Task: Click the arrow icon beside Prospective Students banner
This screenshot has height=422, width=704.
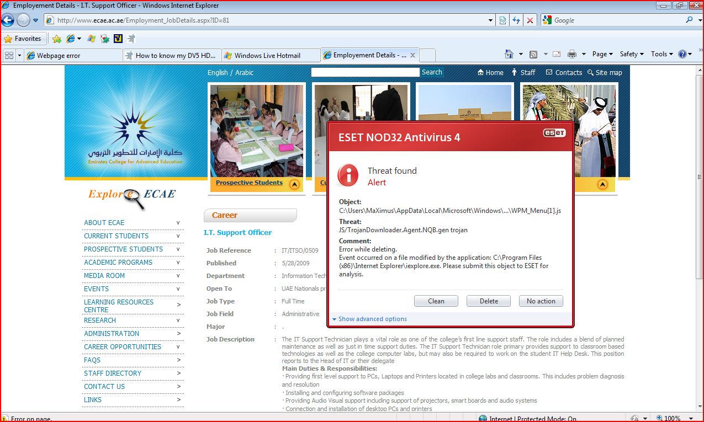Action: click(x=294, y=185)
